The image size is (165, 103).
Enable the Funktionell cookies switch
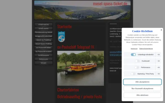[137, 61]
